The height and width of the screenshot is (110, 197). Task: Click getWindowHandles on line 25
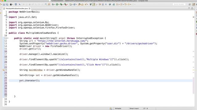point(64,75)
